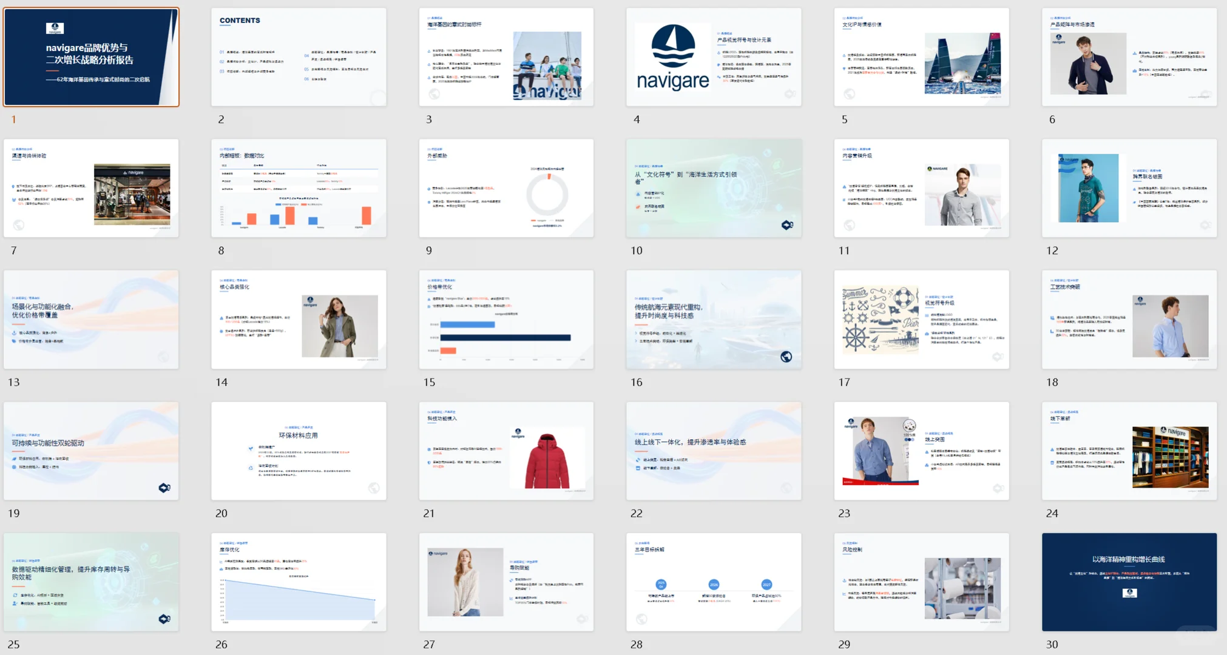Pick slide 14 with woman in olive jacket
Viewport: 1227px width, 655px height.
tap(299, 320)
